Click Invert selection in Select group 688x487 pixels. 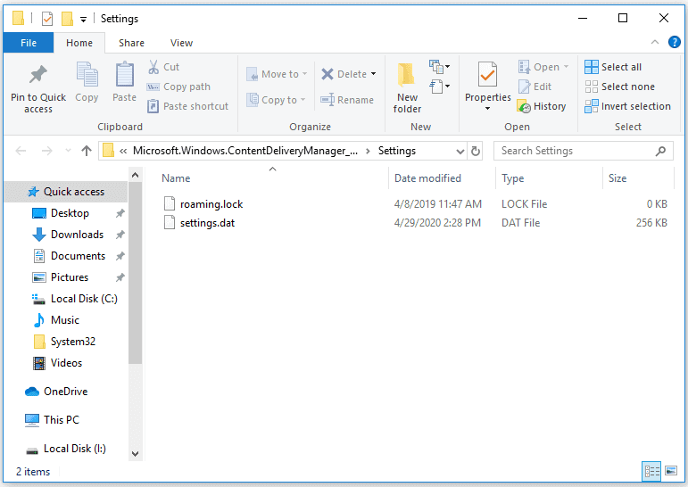point(627,106)
